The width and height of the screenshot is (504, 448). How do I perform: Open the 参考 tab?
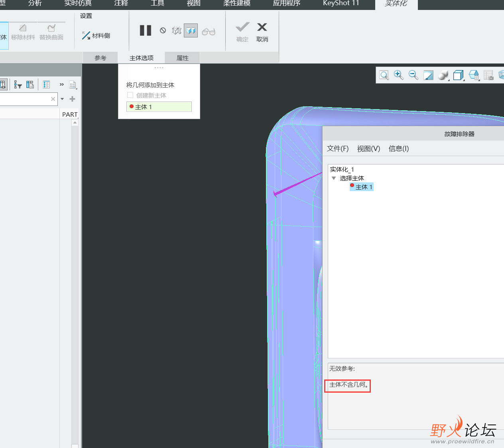point(100,58)
